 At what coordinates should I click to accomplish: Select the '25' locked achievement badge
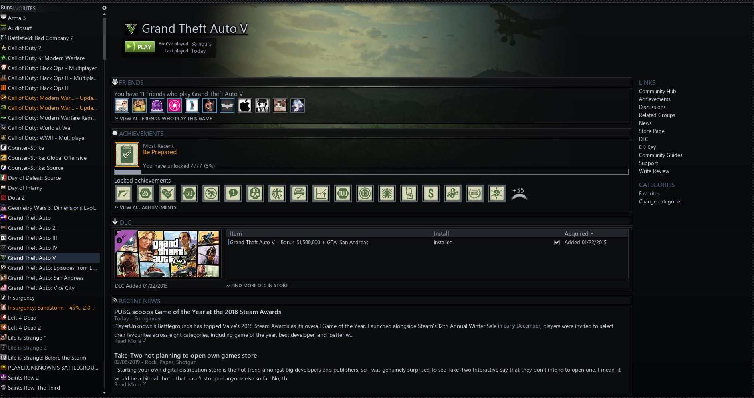145,194
